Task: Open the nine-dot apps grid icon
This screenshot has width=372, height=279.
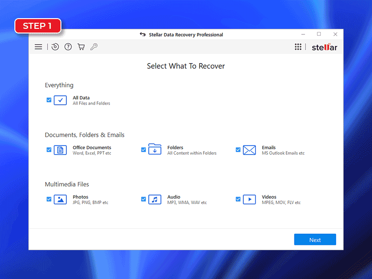Action: tap(298, 47)
